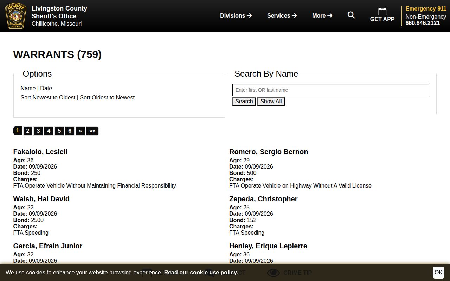This screenshot has height=281, width=450.
Task: Tap the GET APP phone icon
Action: coord(382,11)
